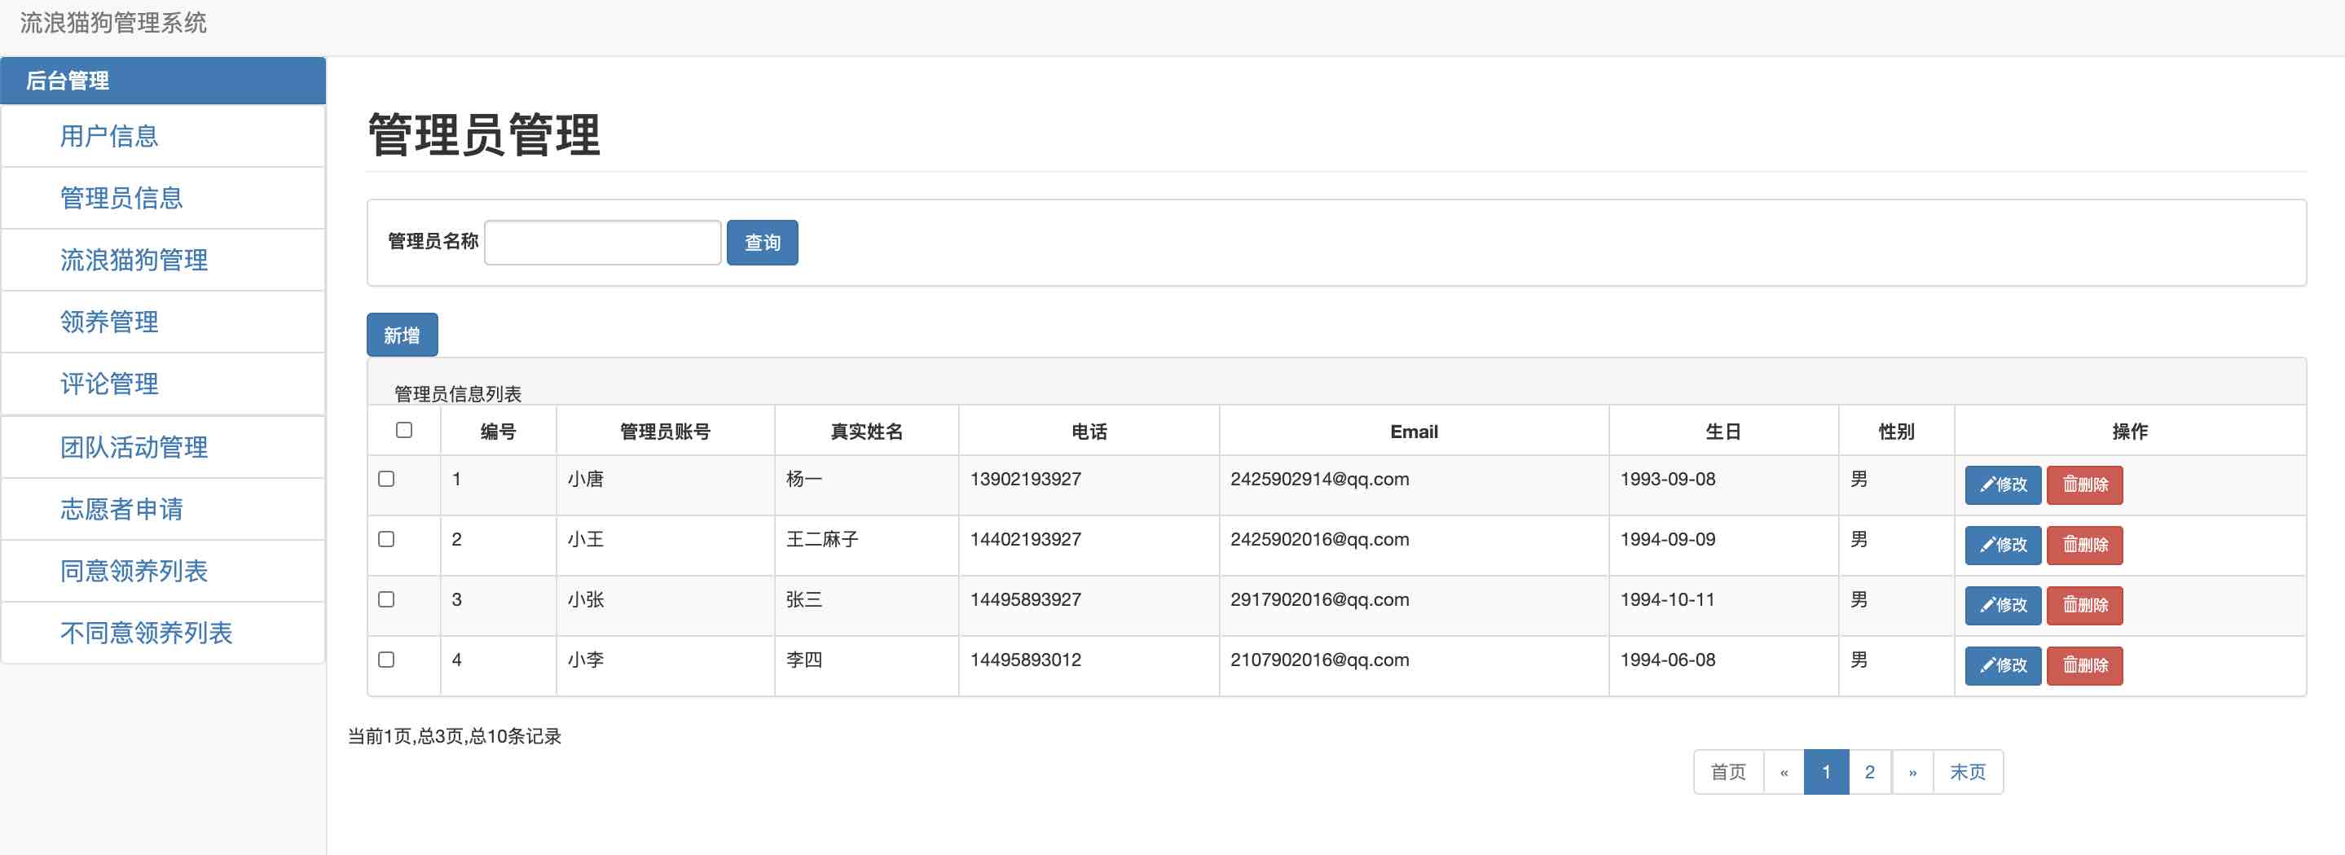Click phone number 13902193927
This screenshot has height=855, width=2345.
coord(1025,480)
